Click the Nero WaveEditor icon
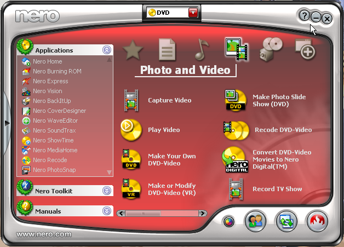The image size is (344, 247). pos(26,121)
